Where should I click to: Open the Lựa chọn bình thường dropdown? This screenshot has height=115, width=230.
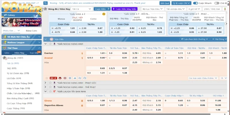[195, 39]
